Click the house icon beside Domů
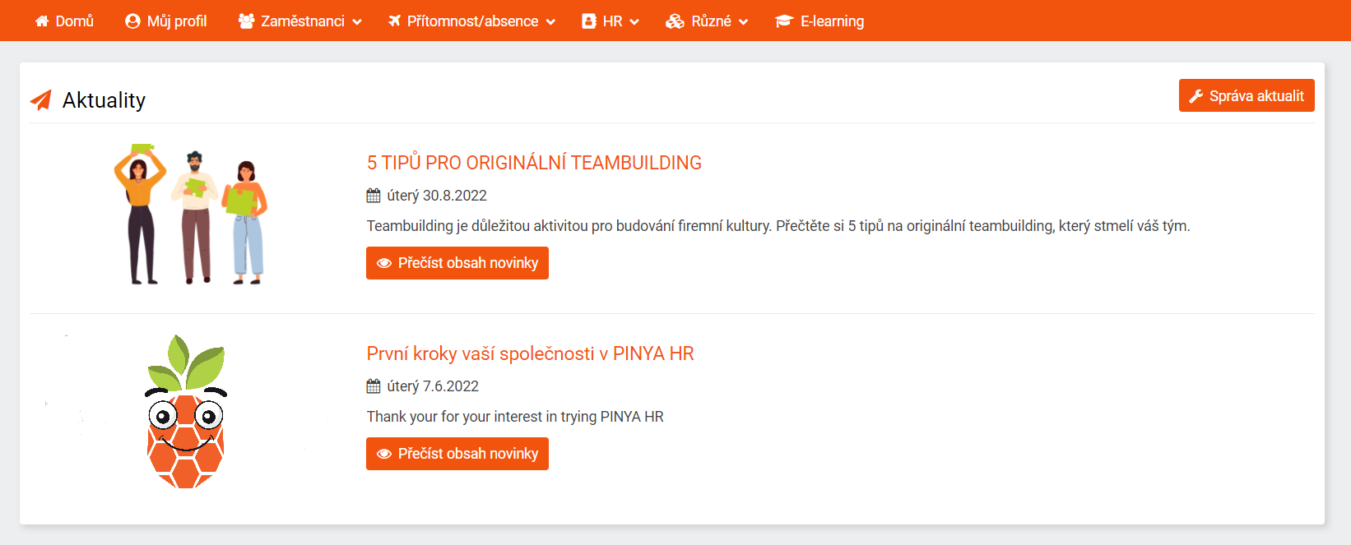Screen dimensions: 1351x545 tap(42, 21)
